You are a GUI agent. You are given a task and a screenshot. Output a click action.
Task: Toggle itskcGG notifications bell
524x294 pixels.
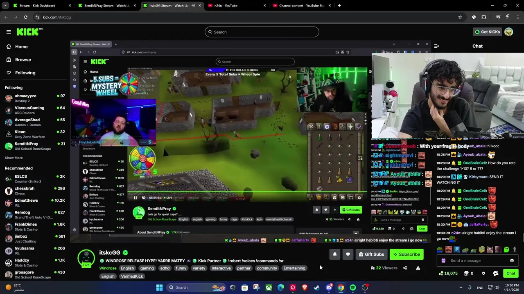(335, 254)
